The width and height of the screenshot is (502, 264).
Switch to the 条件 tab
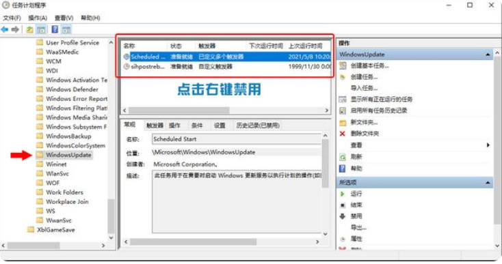pyautogui.click(x=197, y=126)
